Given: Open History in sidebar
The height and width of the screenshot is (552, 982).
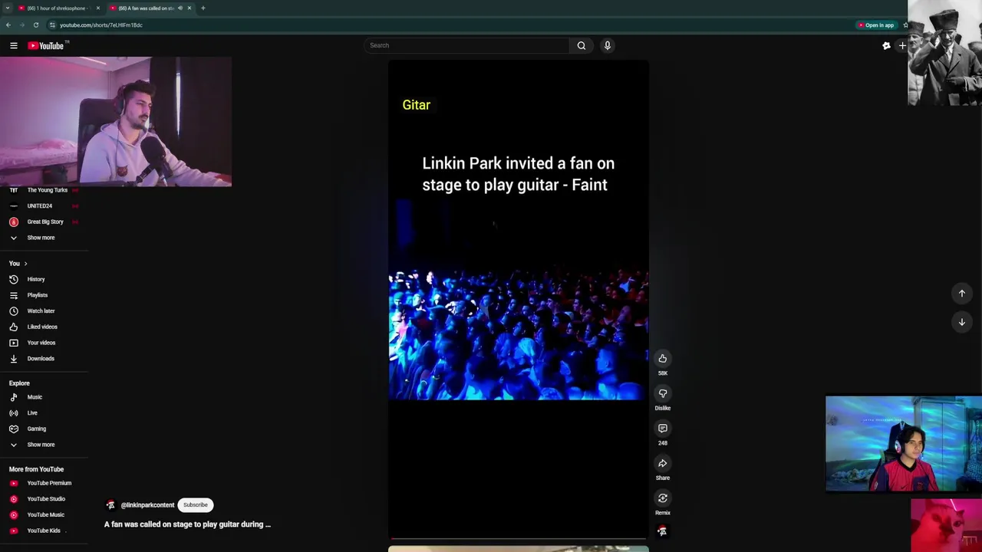Looking at the screenshot, I should coord(44,279).
